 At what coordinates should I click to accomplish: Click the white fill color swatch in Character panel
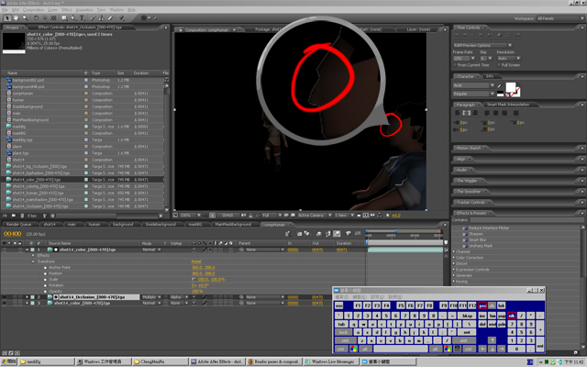point(510,87)
